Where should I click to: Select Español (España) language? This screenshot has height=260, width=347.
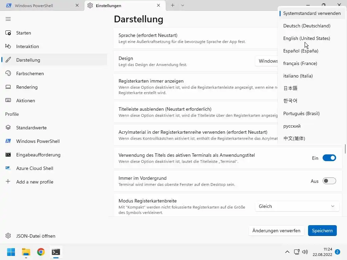click(311, 51)
